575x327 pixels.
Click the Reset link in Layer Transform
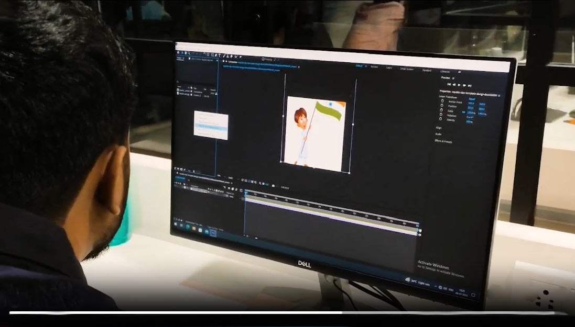(x=472, y=99)
